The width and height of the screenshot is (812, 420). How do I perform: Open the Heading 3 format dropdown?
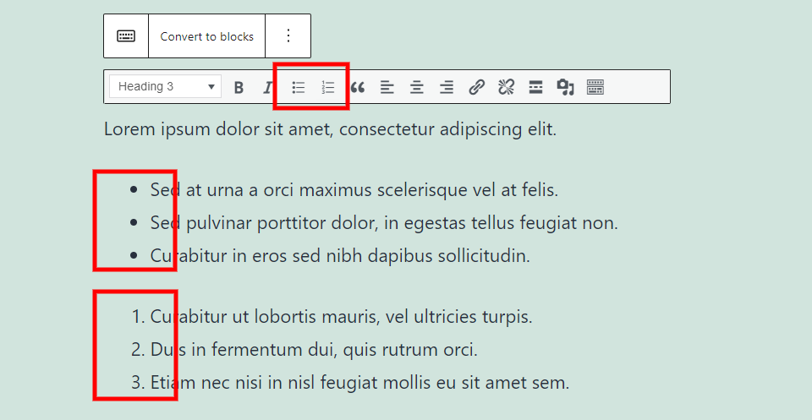(165, 86)
